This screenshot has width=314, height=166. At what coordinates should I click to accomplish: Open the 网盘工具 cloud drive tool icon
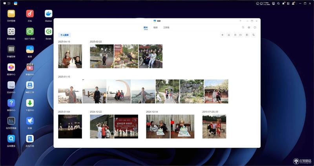tap(30, 85)
